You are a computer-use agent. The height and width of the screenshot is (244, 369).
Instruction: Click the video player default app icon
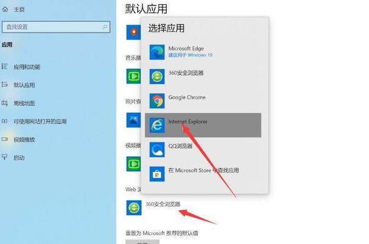click(134, 163)
